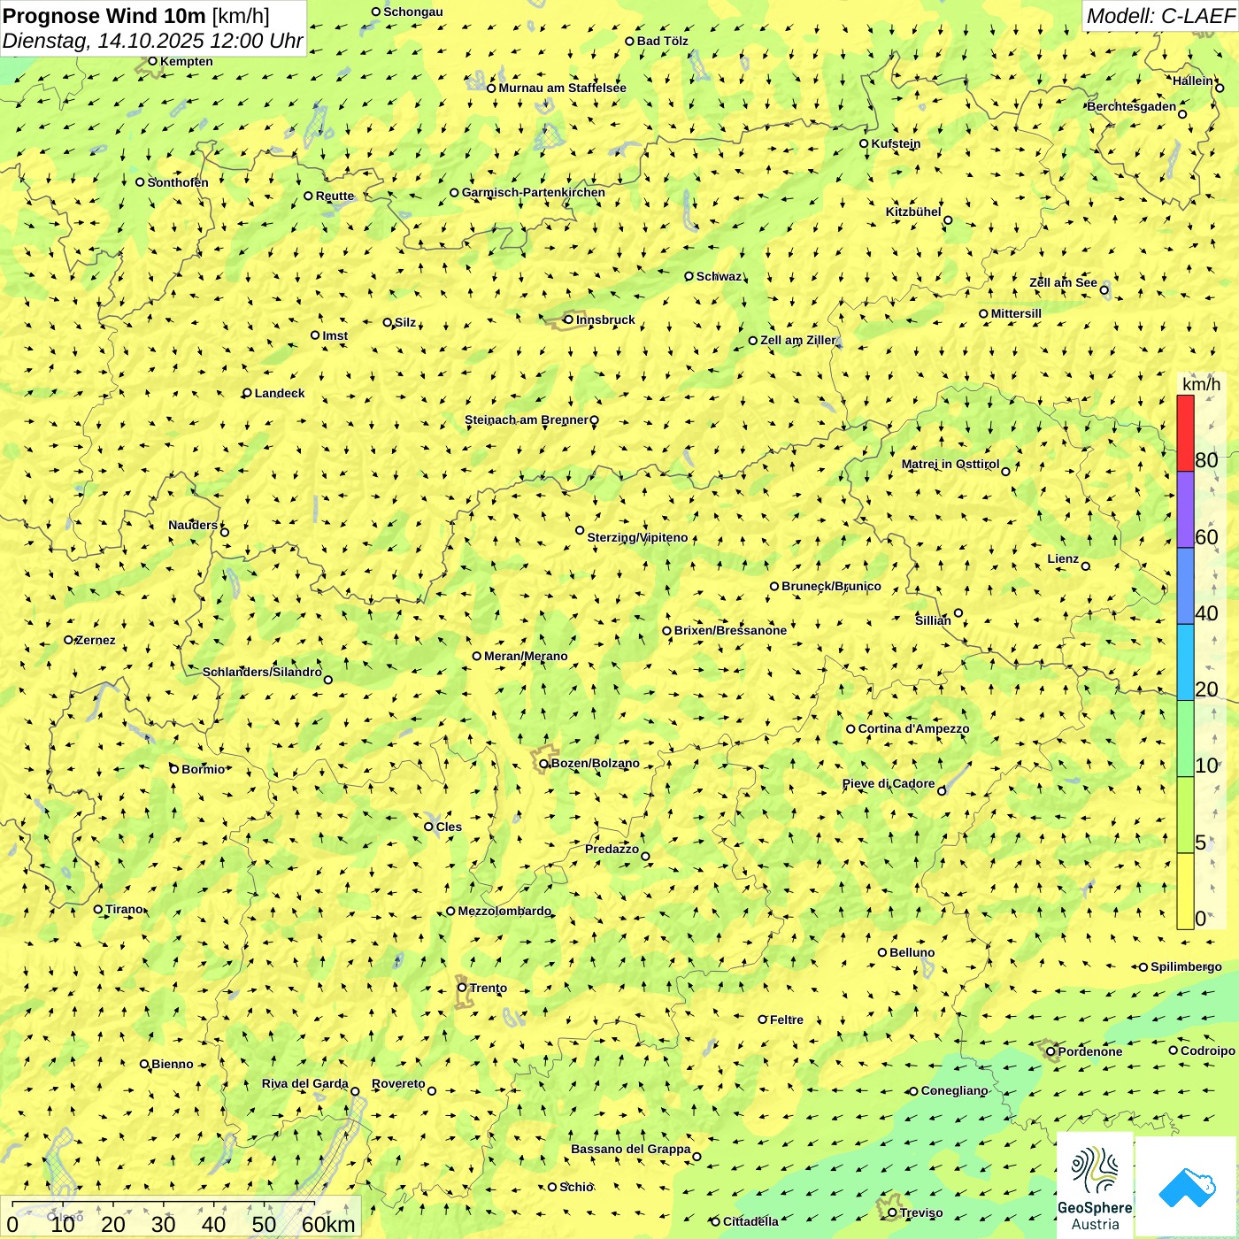Image resolution: width=1239 pixels, height=1239 pixels.
Task: Click the 'Schwaz' label
Action: click(x=719, y=276)
